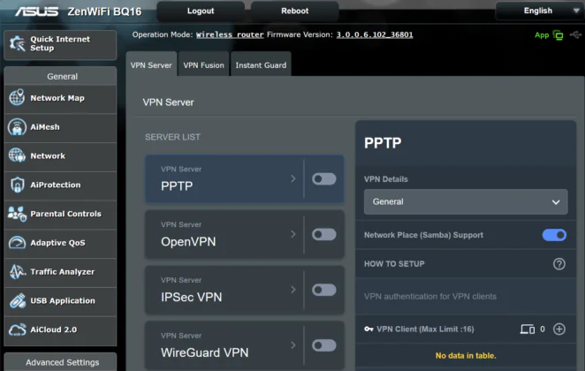
Task: Click the Network globe icon
Action: 17,155
